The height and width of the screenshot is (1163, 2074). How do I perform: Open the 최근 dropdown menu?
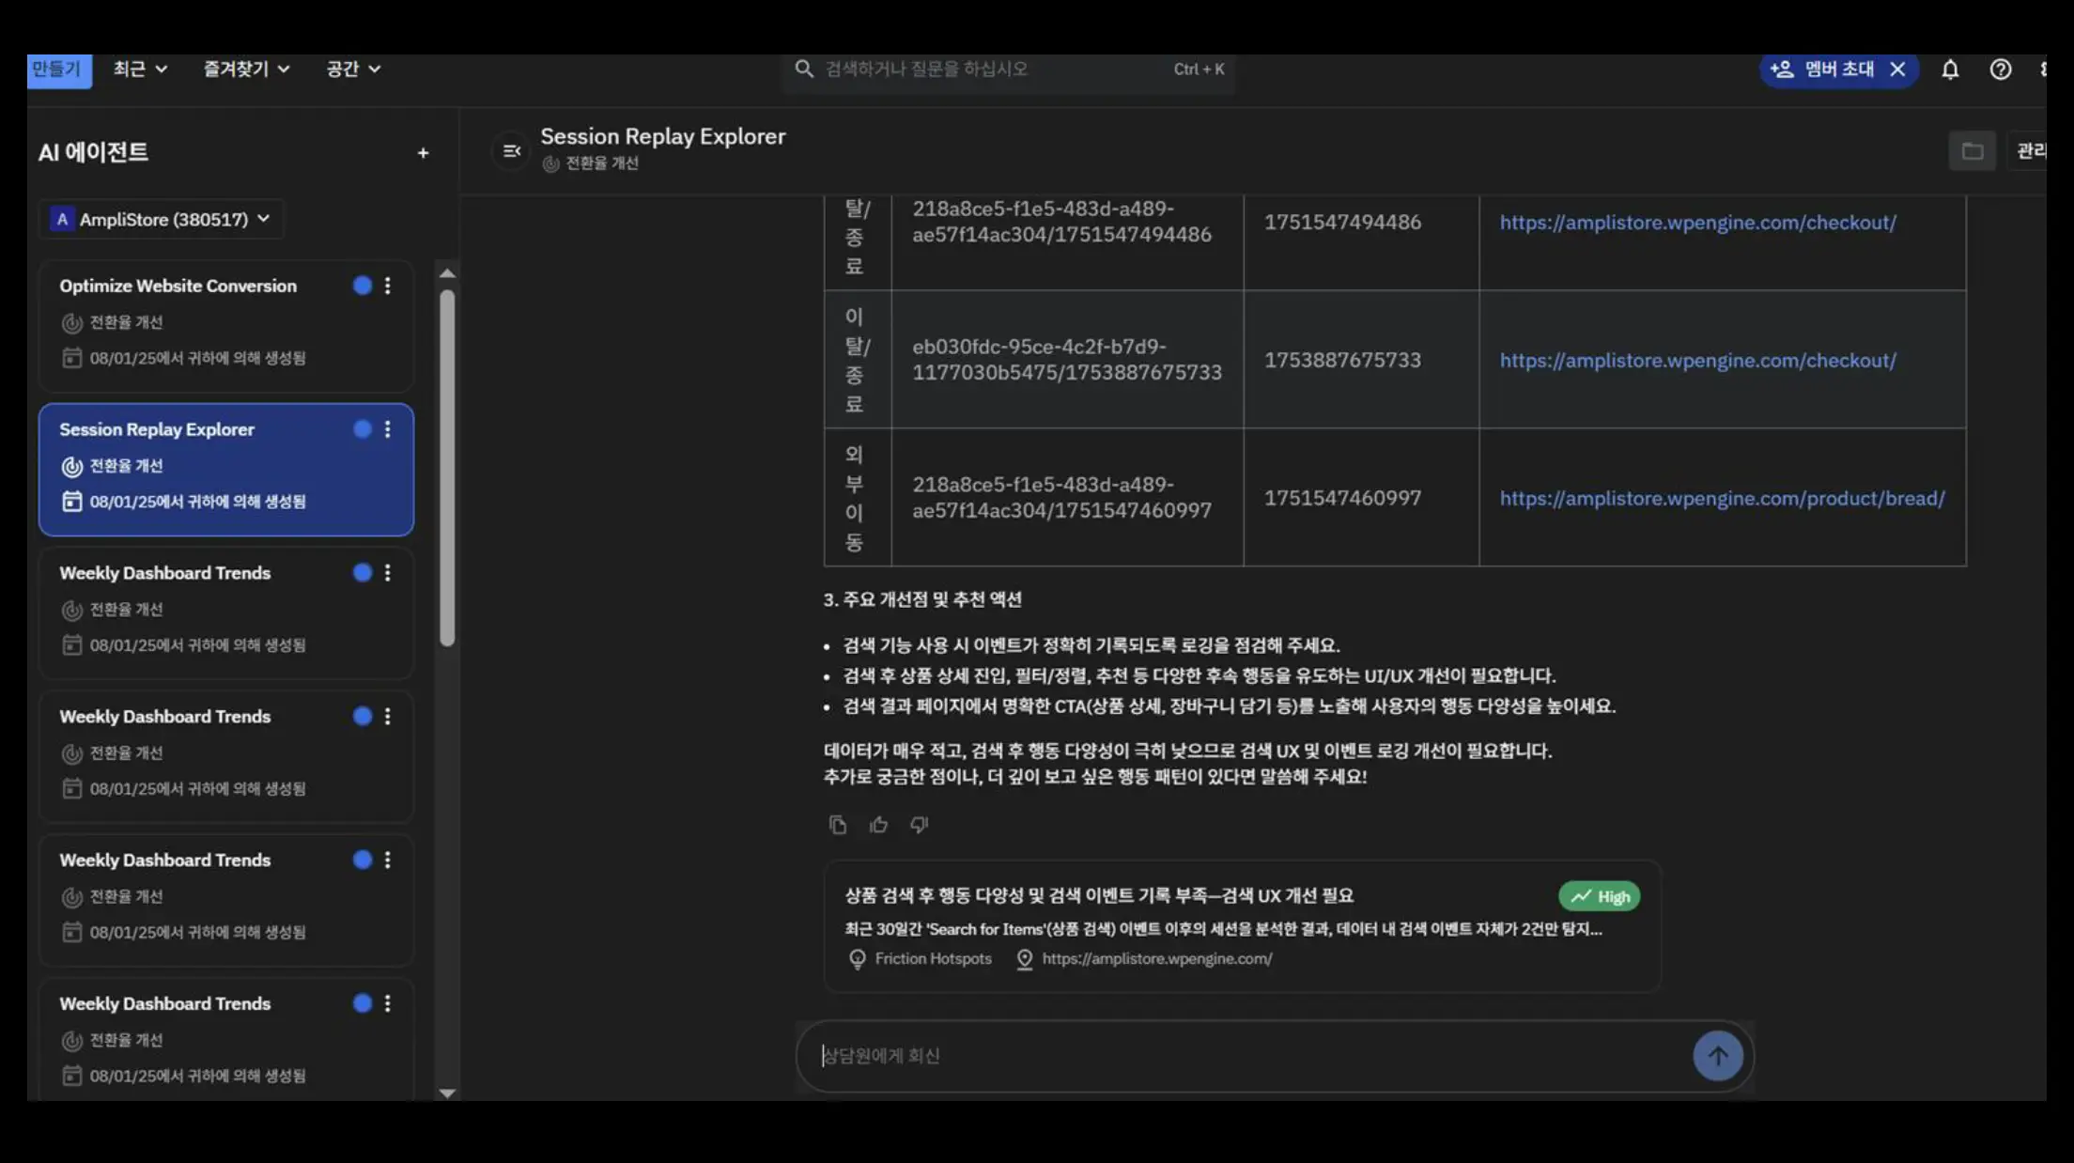(140, 69)
